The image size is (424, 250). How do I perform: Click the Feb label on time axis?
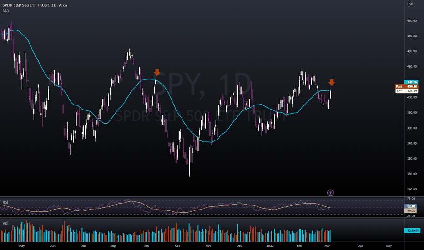(x=299, y=245)
